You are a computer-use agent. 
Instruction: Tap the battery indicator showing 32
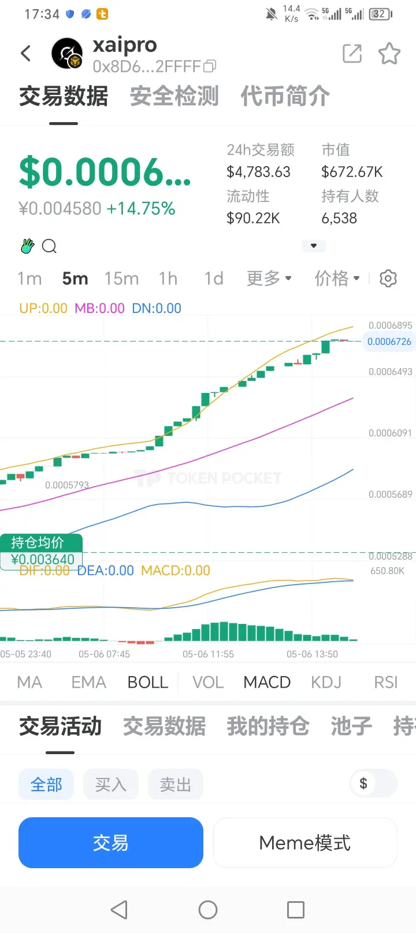click(x=381, y=14)
